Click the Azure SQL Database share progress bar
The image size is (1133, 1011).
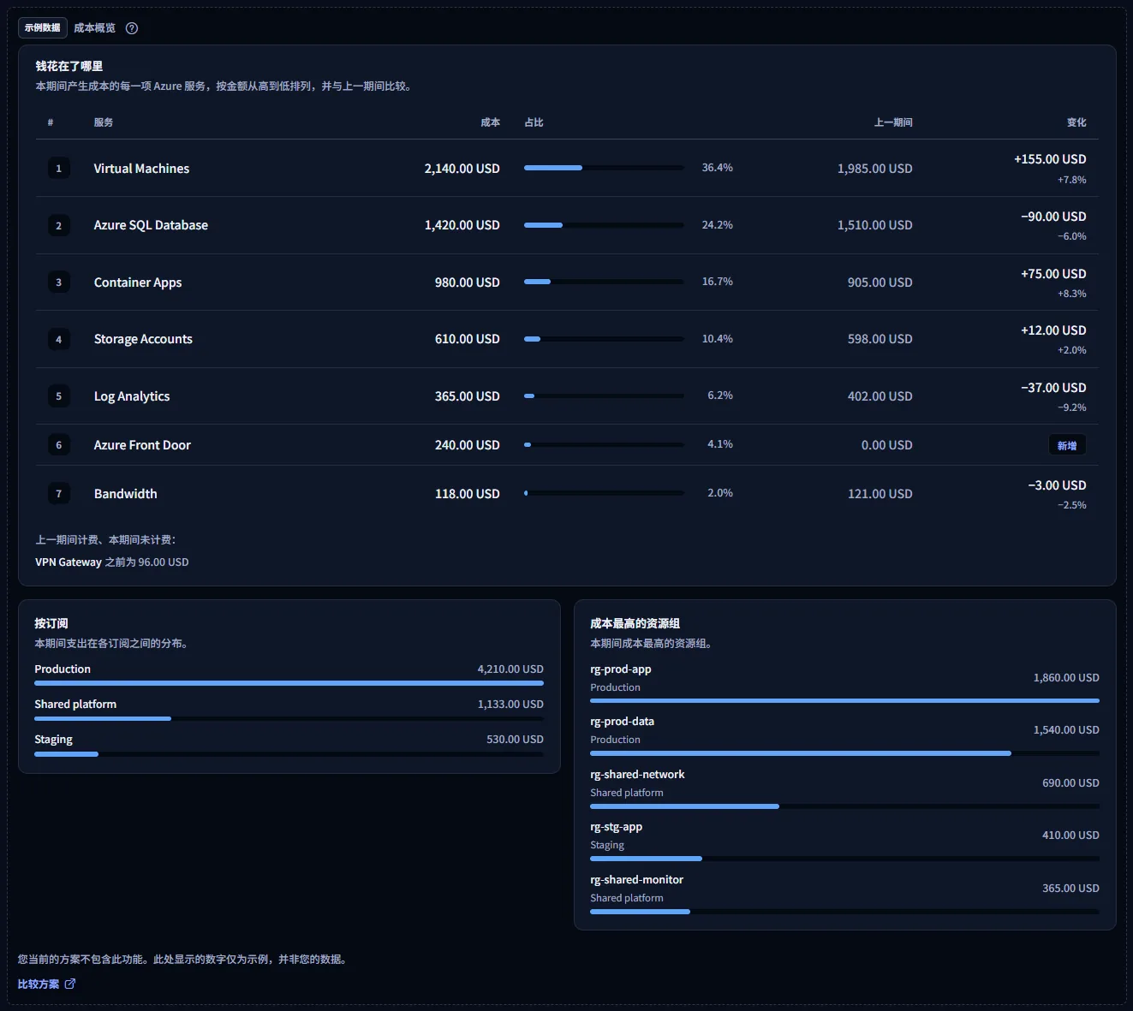click(x=604, y=225)
